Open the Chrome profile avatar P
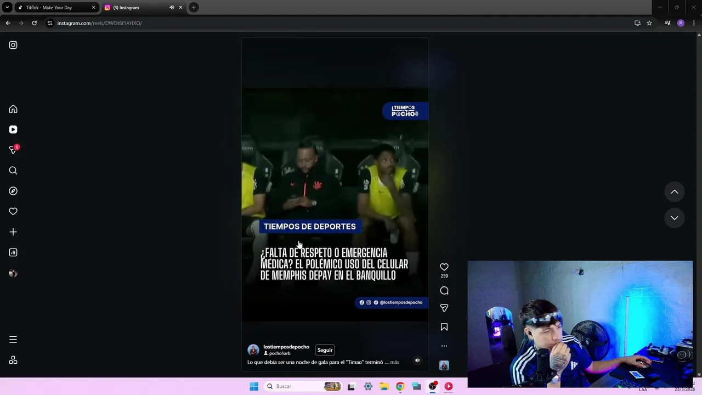Screen dimensions: 702x395 point(681,23)
